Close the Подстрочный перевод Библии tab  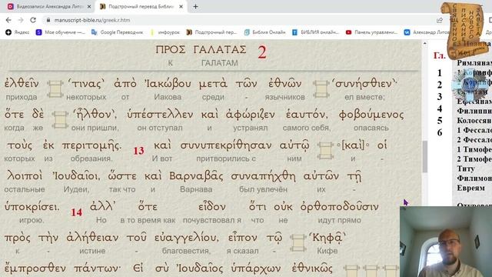point(181,6)
